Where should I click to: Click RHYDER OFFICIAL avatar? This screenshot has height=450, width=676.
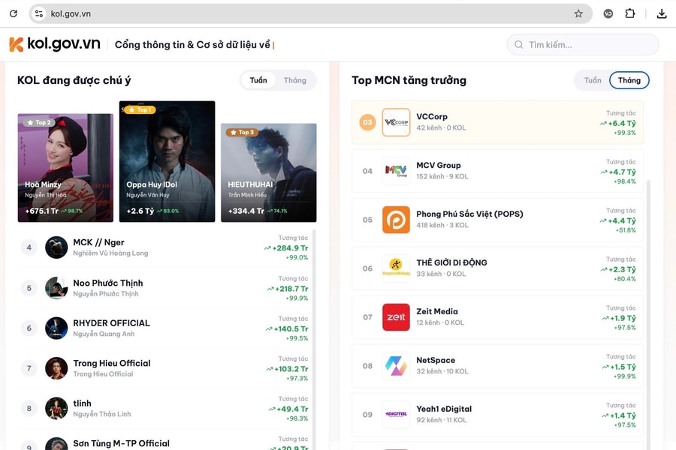click(56, 328)
